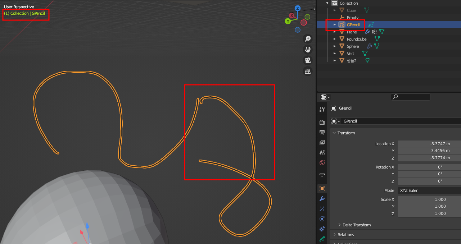Open the Output properties tab
The image size is (461, 244).
[322, 133]
